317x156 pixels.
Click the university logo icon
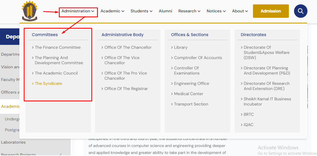(29, 11)
